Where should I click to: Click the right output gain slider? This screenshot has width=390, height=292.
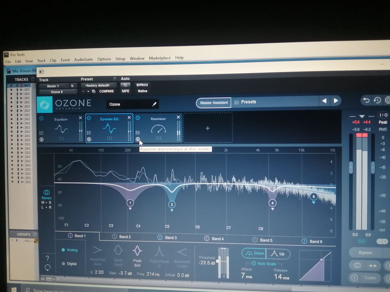[x=373, y=167]
